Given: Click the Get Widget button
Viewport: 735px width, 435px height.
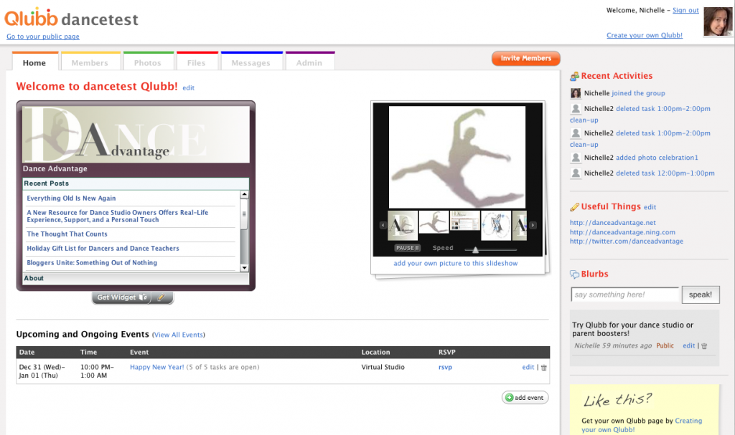Looking at the screenshot, I should (x=122, y=297).
